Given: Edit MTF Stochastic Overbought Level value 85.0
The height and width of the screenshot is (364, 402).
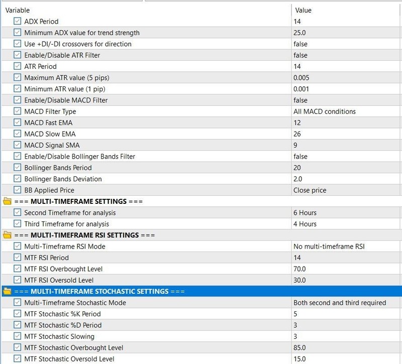Looking at the screenshot, I should point(346,347).
